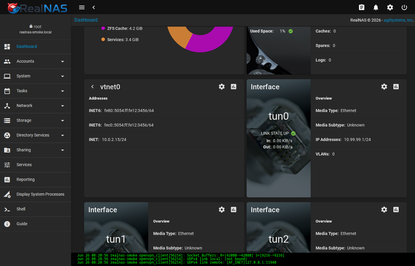
Task: Expand the Tasks menu arrow
Action: 63,91
